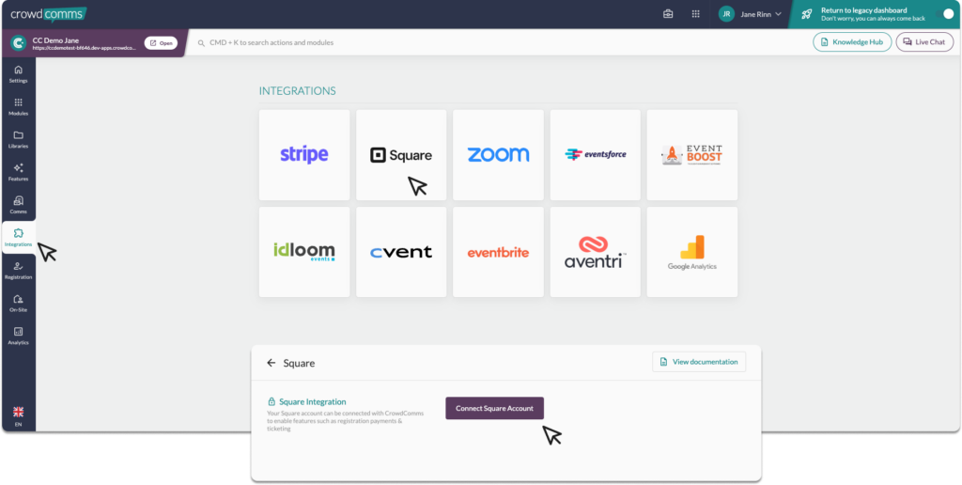The height and width of the screenshot is (485, 962).
Task: Go back using the arrow beside Square
Action: pyautogui.click(x=272, y=363)
